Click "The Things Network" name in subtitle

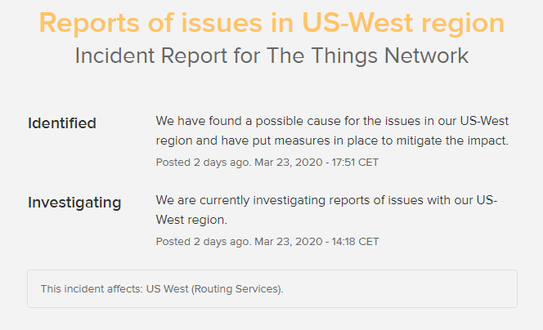367,56
